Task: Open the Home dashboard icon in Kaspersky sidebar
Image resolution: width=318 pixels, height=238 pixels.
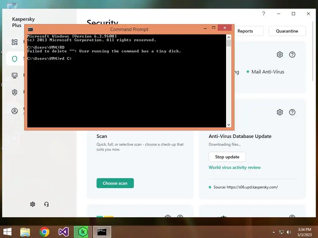Action: 15,42
